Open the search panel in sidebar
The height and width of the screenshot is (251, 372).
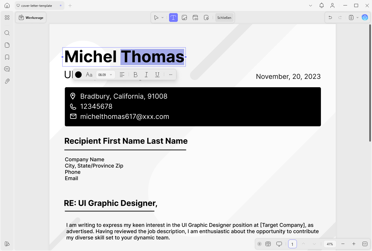tap(7, 33)
